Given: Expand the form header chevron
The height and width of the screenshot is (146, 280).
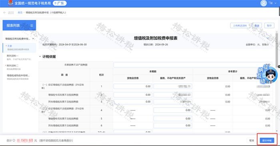Looking at the screenshot, I should [x=267, y=38].
